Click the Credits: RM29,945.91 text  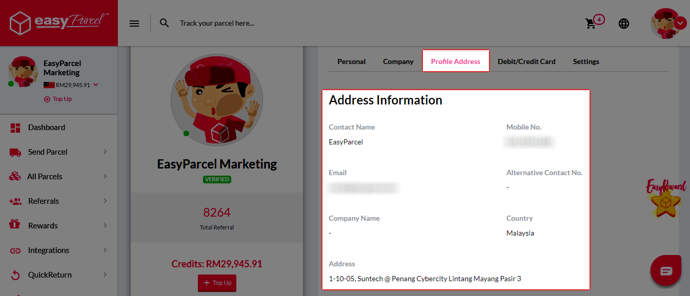[x=217, y=264]
